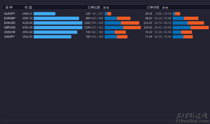Click the blue long segment of GBPUSD order count bar
210x124 pixels.
(x=114, y=27)
